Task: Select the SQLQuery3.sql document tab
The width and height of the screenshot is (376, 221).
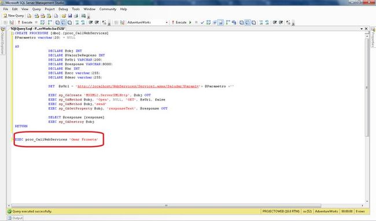Action: [38, 29]
